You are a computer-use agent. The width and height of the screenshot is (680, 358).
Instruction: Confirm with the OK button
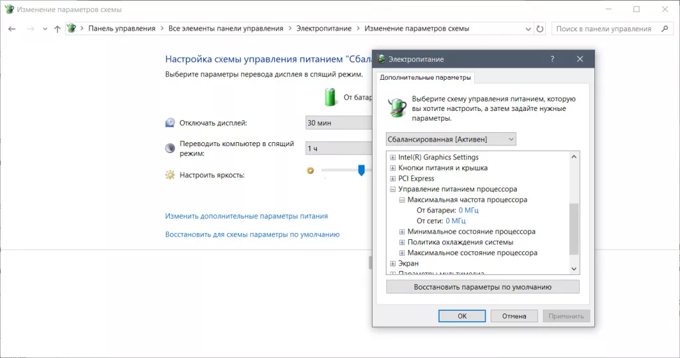point(462,316)
